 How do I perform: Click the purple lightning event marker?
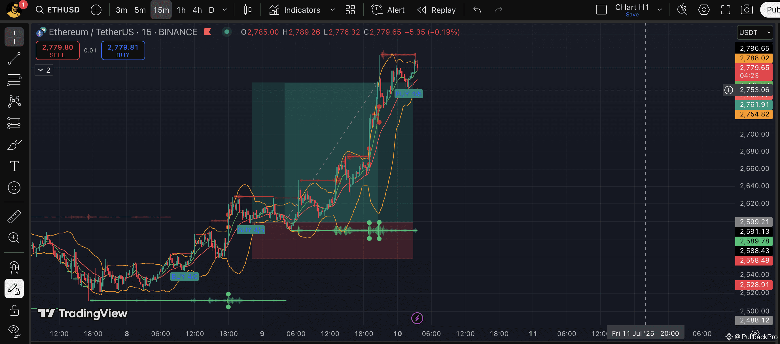[x=417, y=318]
